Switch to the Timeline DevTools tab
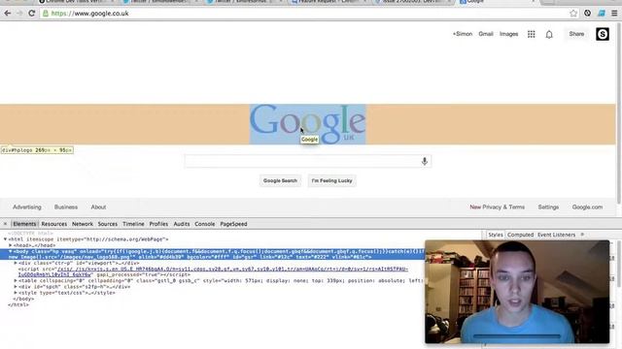 point(133,224)
